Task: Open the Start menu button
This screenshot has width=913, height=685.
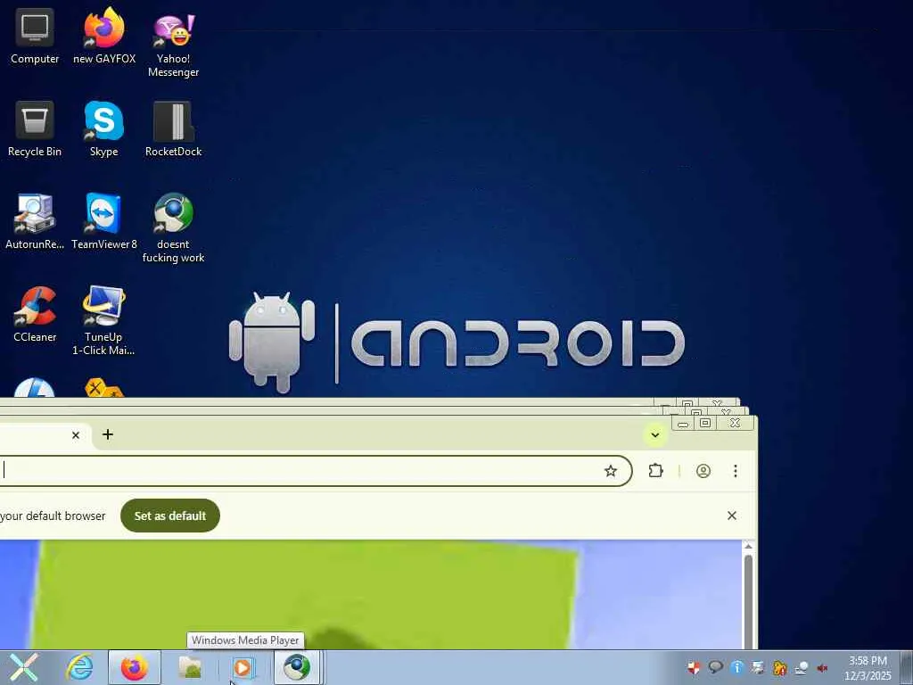Action: [24, 667]
